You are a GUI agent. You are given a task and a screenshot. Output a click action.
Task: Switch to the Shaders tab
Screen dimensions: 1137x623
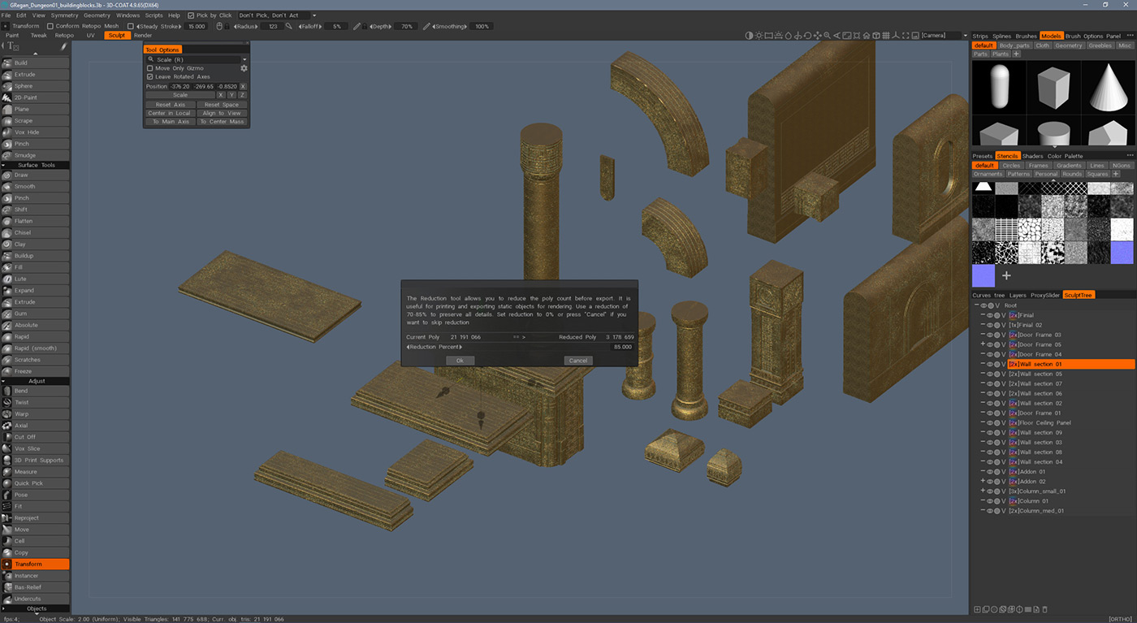coord(1032,156)
